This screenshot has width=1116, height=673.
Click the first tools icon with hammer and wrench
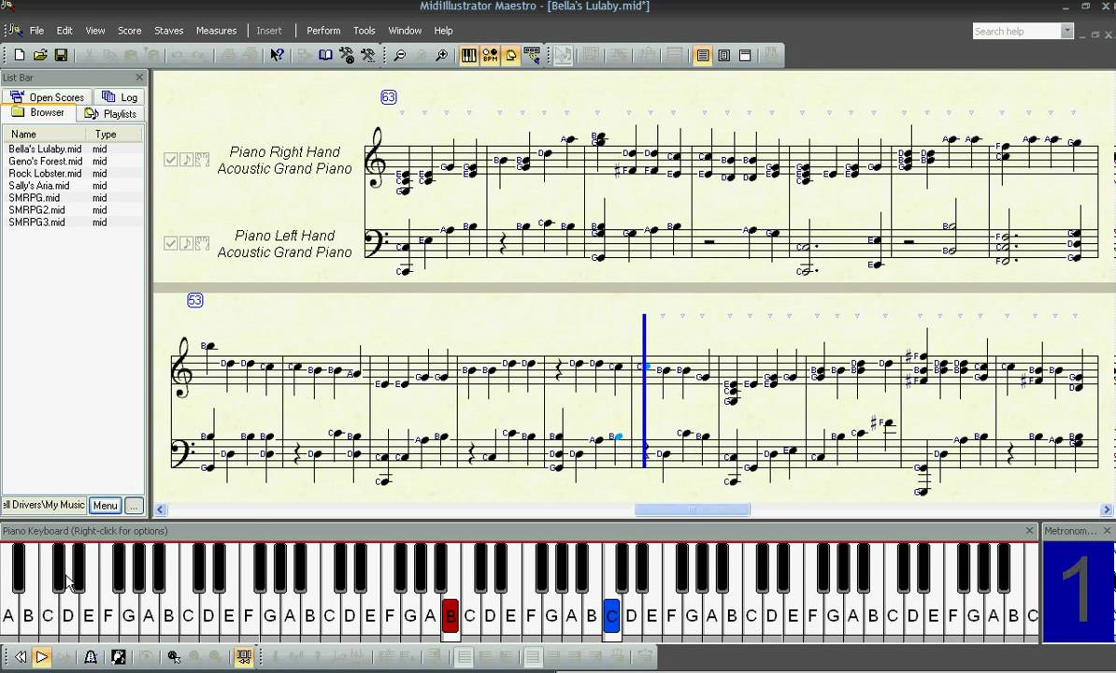tap(347, 55)
